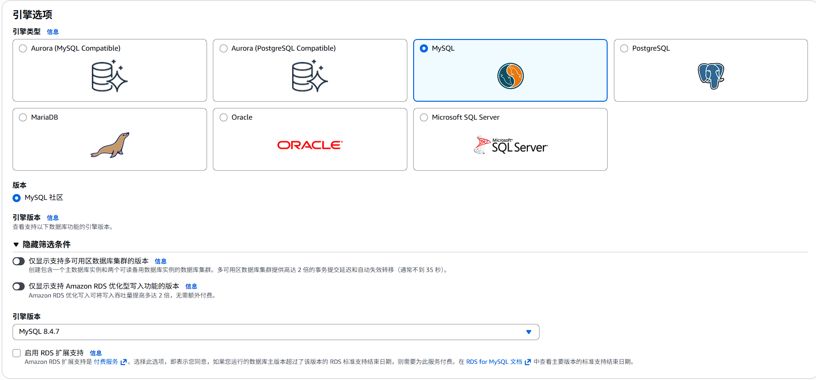The image size is (816, 380).
Task: Check the 启用 RDS 扩展支持 checkbox
Action: click(17, 353)
